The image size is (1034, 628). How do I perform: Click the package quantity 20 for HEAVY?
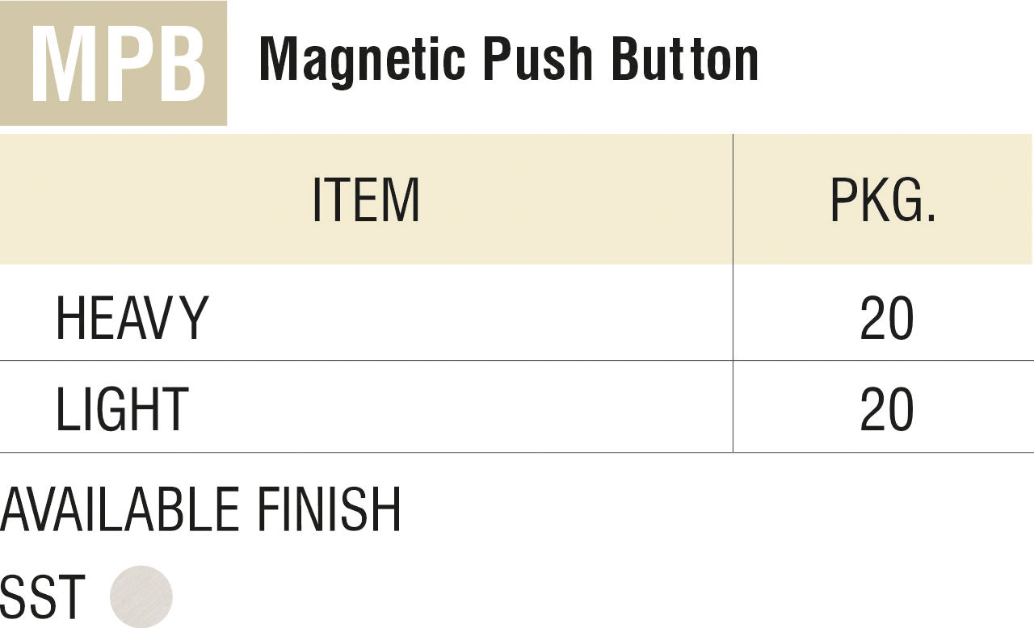[887, 318]
